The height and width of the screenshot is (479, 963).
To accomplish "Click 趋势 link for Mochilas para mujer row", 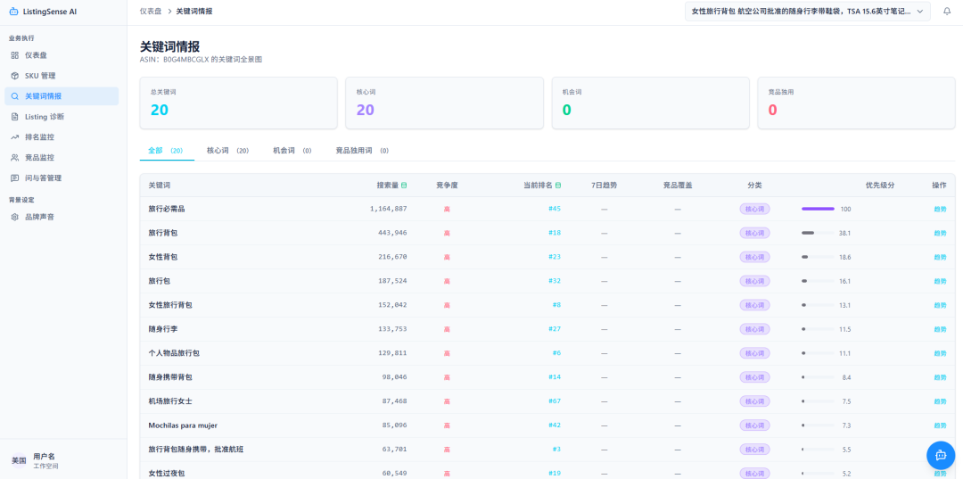I will [x=940, y=425].
